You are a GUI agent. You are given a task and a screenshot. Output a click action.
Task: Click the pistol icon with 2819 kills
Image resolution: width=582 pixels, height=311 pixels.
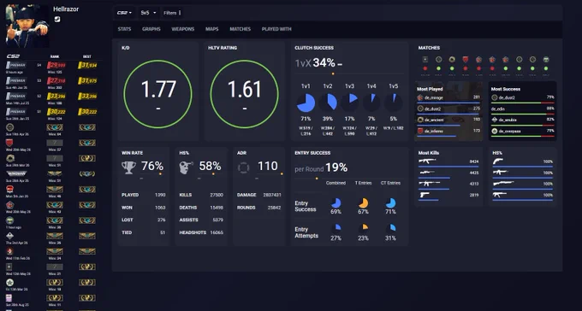pos(425,195)
